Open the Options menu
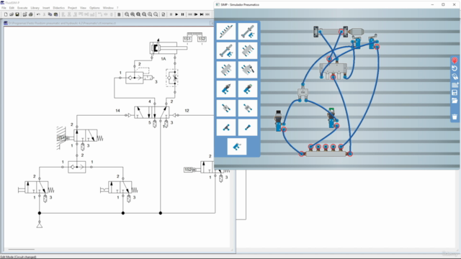The height and width of the screenshot is (259, 461). pos(94,8)
